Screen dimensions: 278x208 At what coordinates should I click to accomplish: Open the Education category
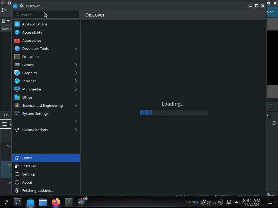click(x=46, y=57)
